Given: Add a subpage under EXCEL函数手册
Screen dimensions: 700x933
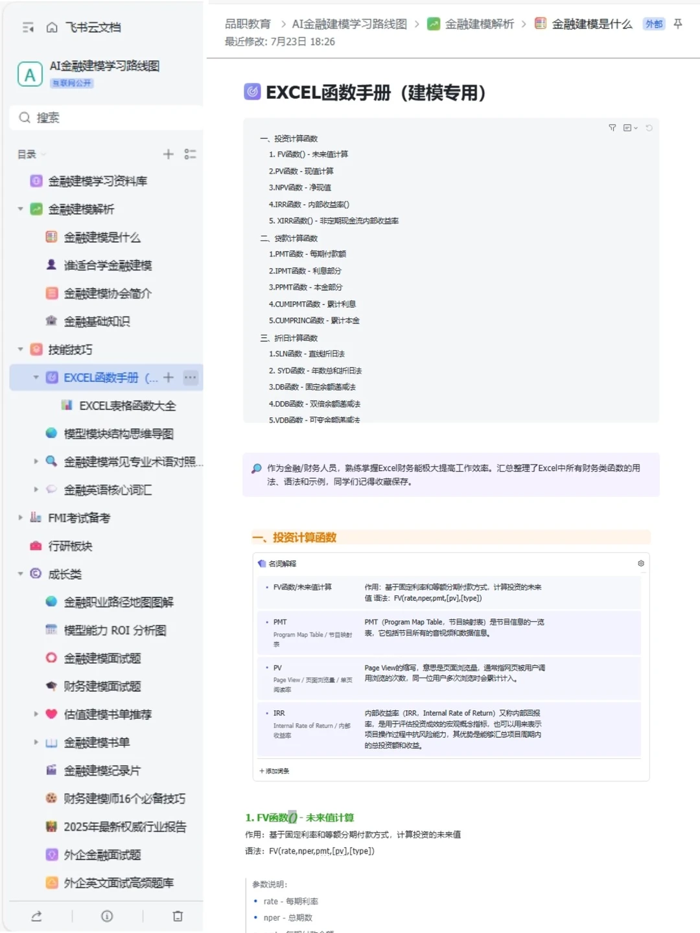Looking at the screenshot, I should pyautogui.click(x=169, y=377).
